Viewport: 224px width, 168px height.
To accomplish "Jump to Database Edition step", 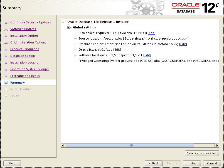I will (23, 56).
